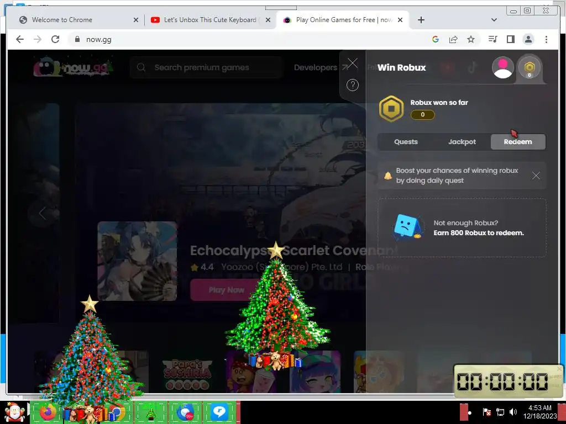
Task: Go back with the browser back arrow
Action: point(20,39)
